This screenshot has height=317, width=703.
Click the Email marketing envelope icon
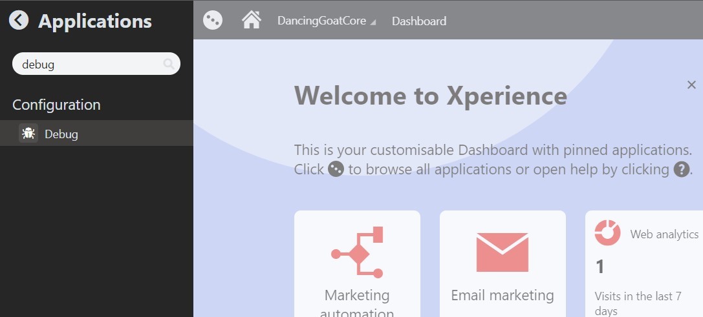pyautogui.click(x=502, y=252)
